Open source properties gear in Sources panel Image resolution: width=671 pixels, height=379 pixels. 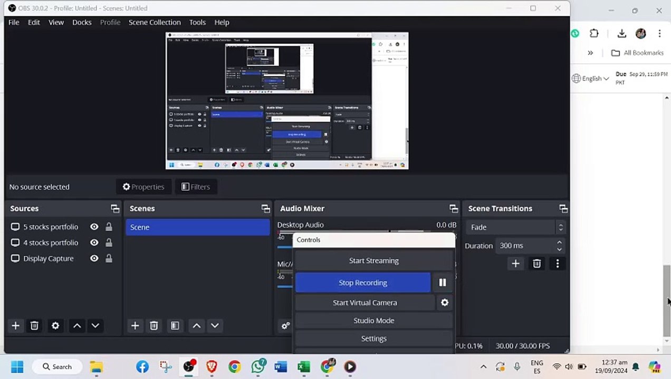tap(55, 326)
